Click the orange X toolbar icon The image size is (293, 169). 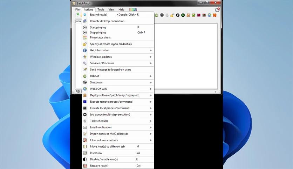pos(215,15)
